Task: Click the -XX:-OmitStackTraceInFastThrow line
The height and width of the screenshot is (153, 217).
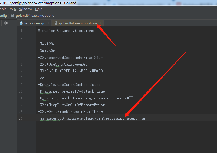Action: pos(70,112)
